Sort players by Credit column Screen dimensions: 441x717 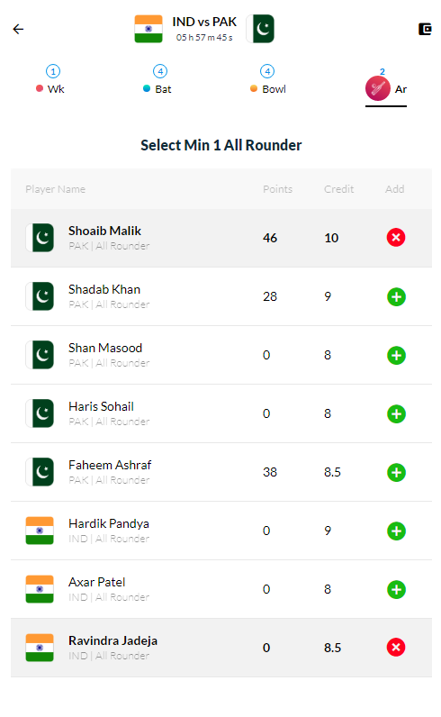coord(338,189)
